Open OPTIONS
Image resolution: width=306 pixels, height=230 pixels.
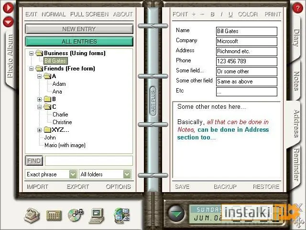[x=119, y=187]
